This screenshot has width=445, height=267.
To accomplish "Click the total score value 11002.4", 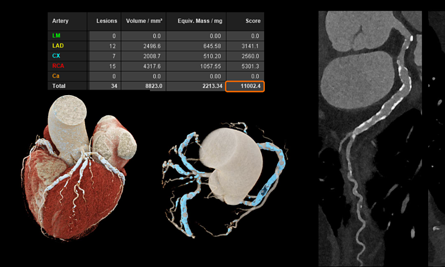I will (250, 86).
